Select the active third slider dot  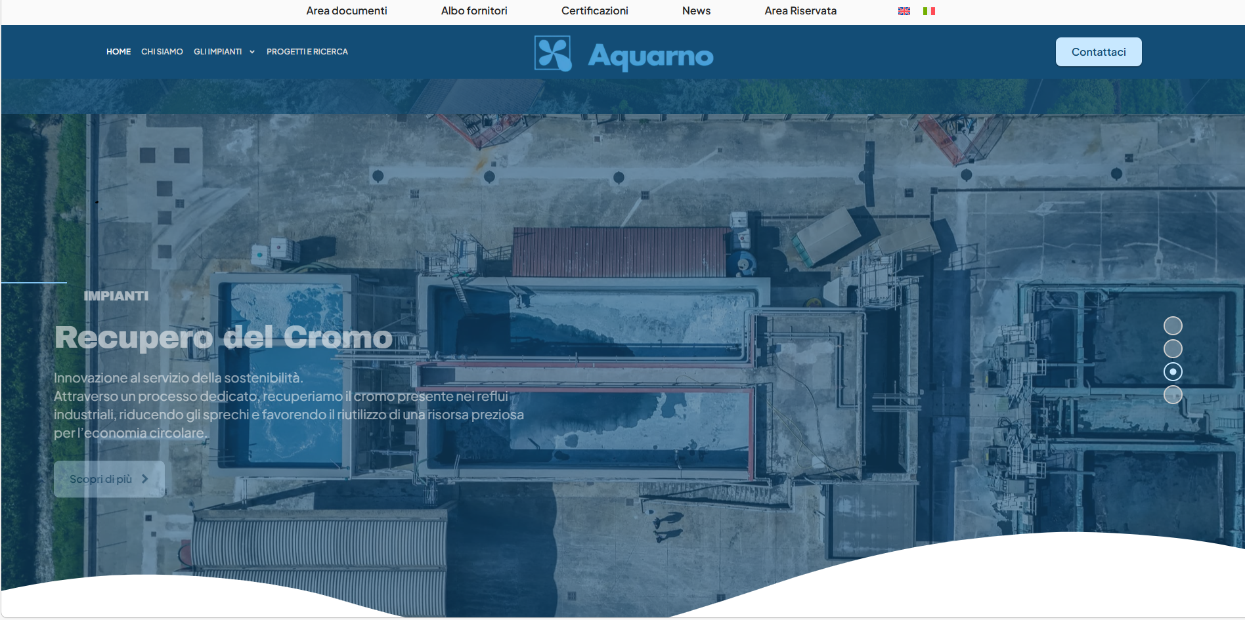pyautogui.click(x=1173, y=371)
